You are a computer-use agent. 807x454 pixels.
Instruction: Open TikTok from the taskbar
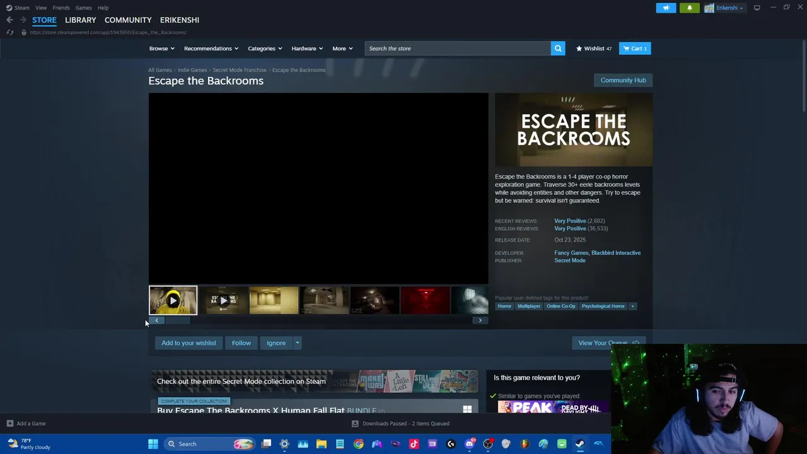pyautogui.click(x=414, y=444)
